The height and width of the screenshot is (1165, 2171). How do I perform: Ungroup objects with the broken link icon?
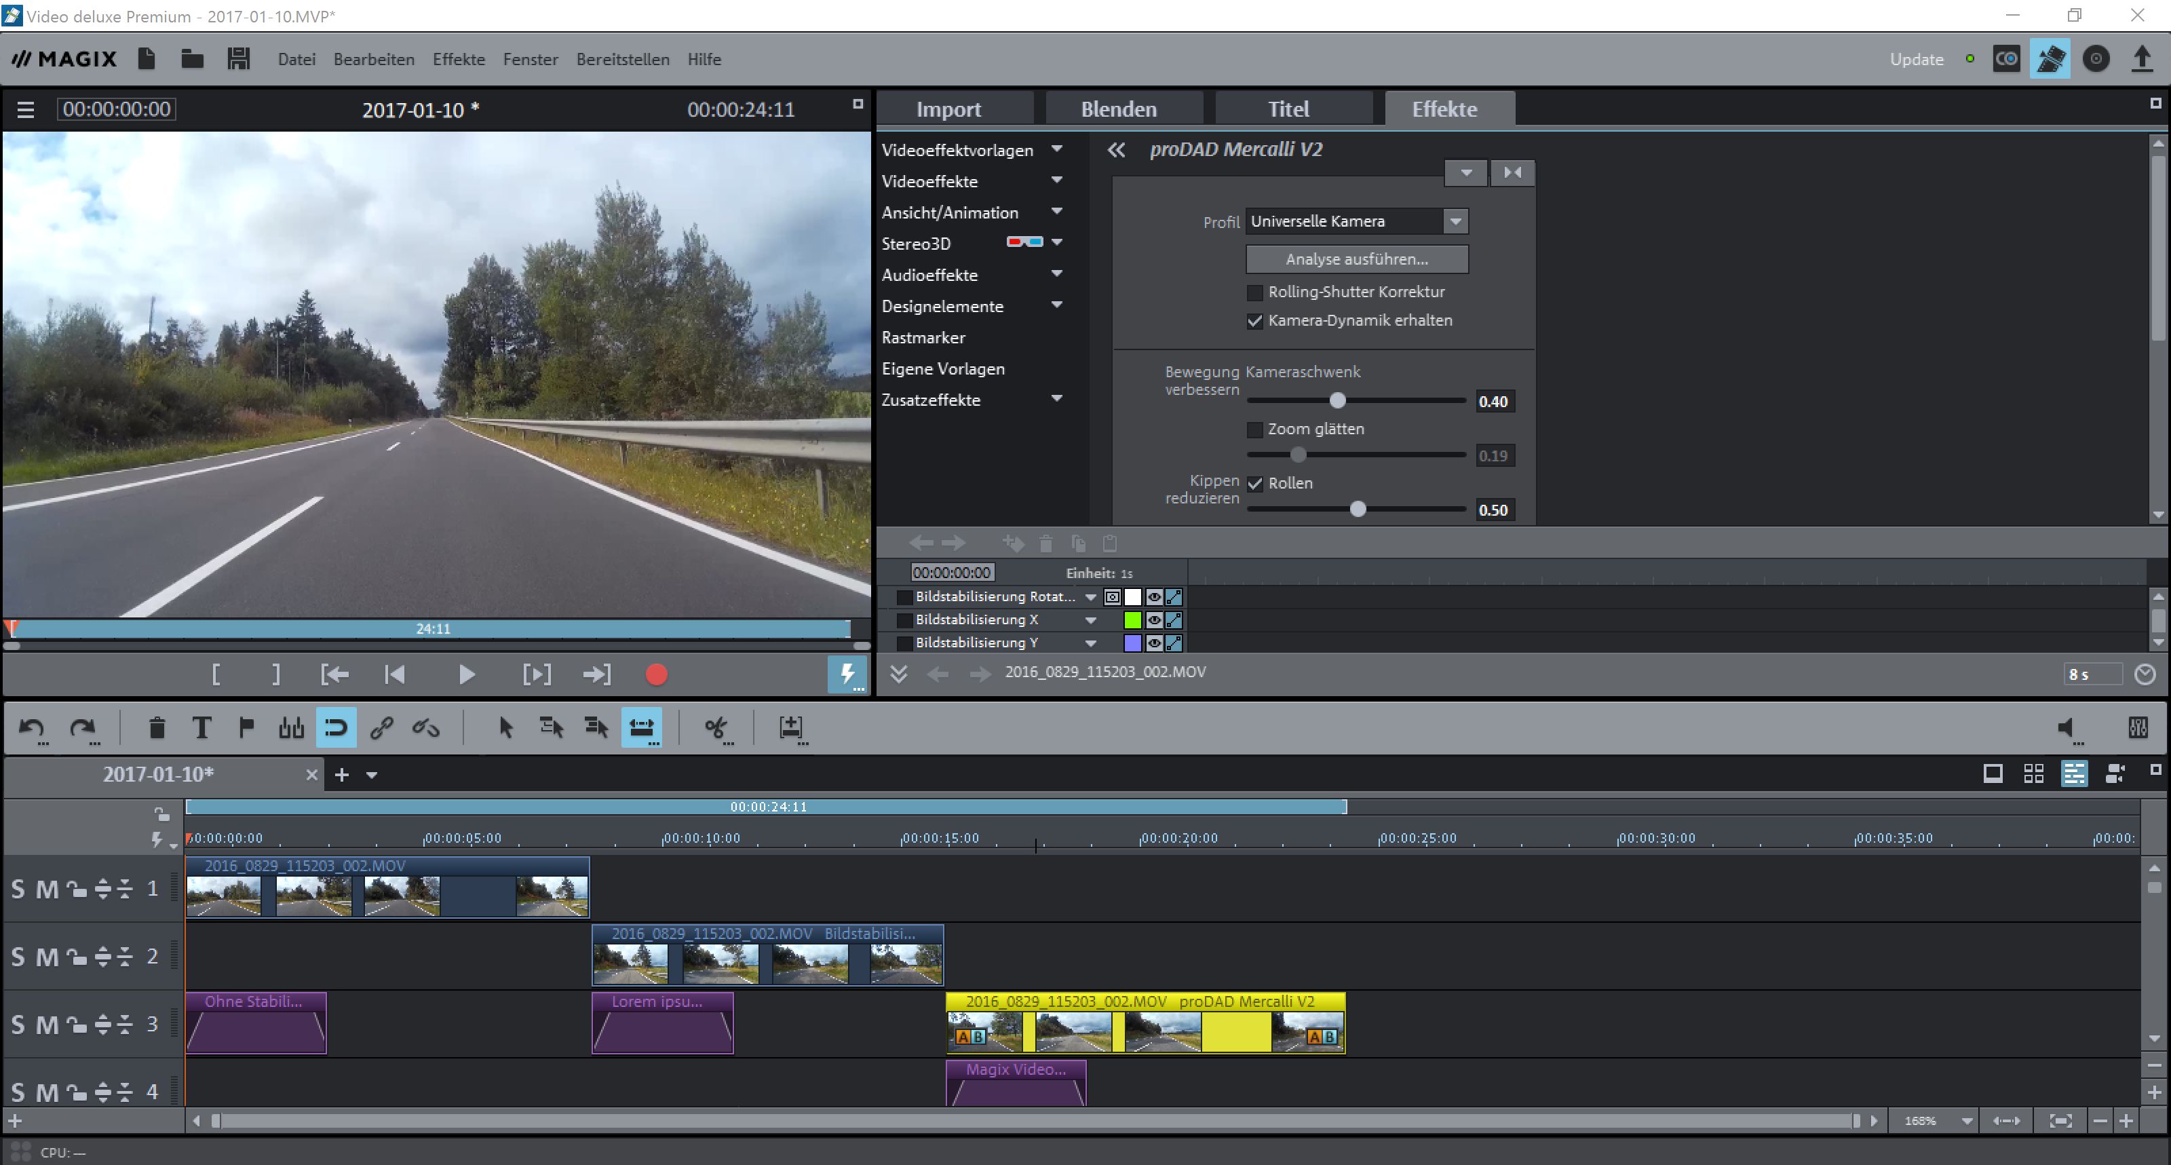point(425,727)
